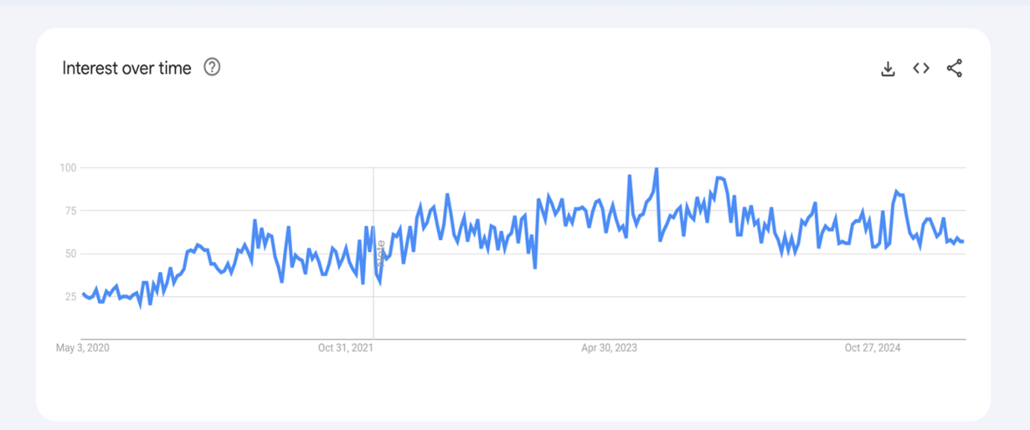Click the start point of the blue line
The height and width of the screenshot is (430, 1030).
click(x=82, y=294)
